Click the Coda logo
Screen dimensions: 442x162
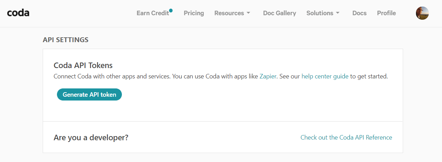(x=18, y=13)
